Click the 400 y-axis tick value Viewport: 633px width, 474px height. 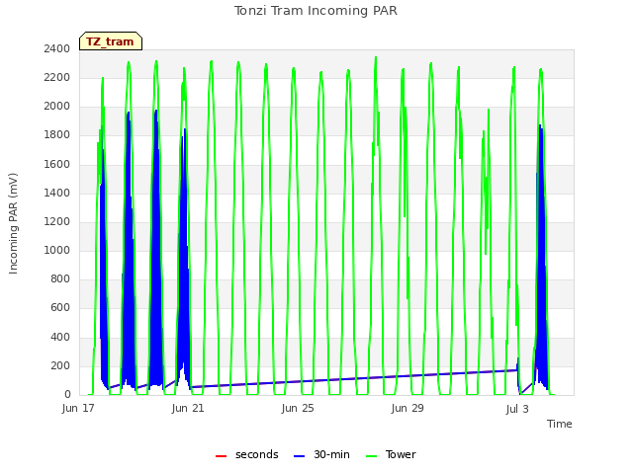(60, 337)
